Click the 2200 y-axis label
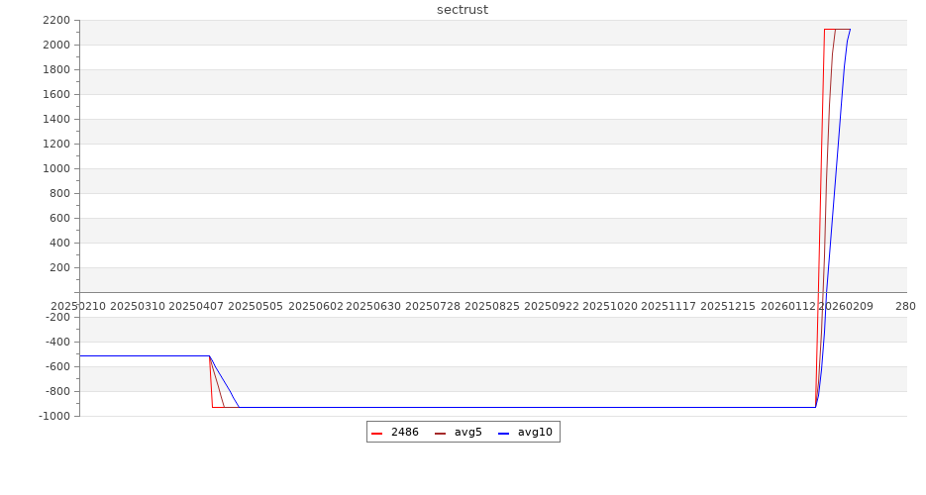Image resolution: width=926 pixels, height=495 pixels. point(56,21)
